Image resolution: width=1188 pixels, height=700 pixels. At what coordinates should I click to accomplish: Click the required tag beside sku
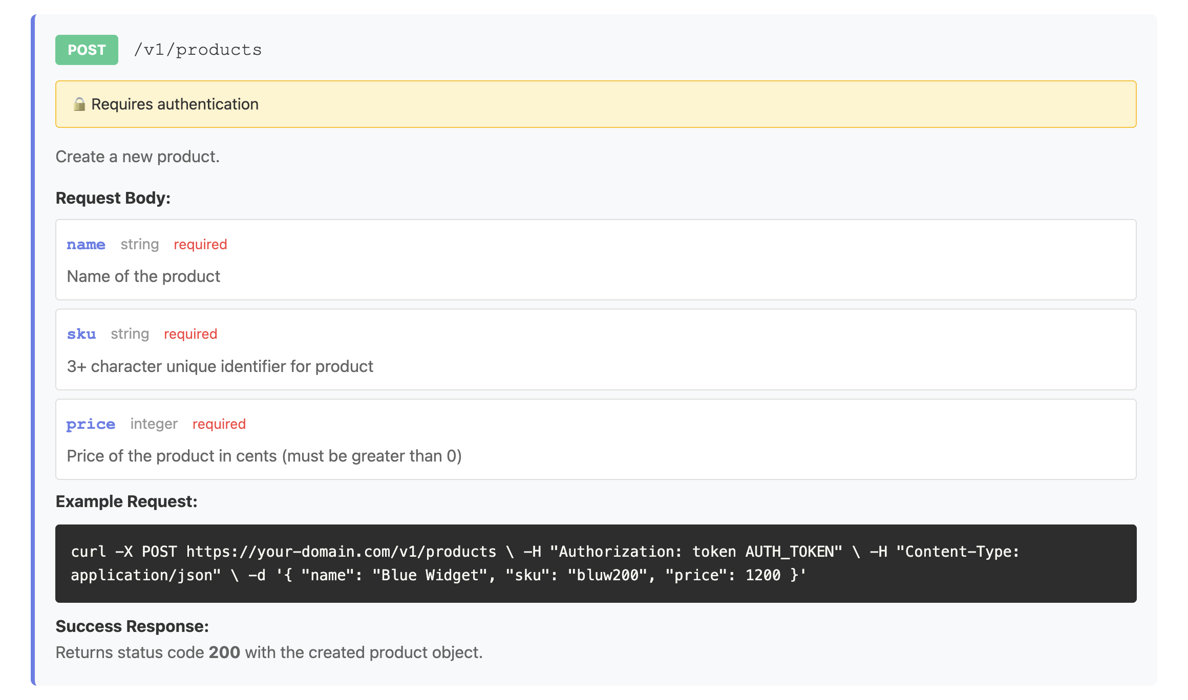(x=190, y=334)
